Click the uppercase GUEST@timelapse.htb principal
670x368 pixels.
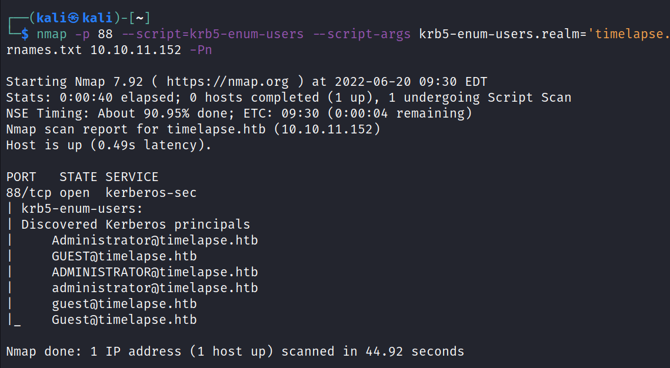(x=124, y=256)
